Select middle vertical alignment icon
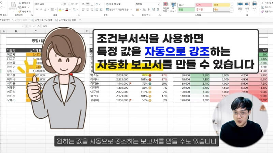 point(88,4)
